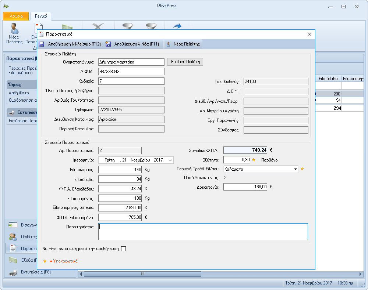This screenshot has height=290, width=368.
Task: Open Έξοδα money icon in sidebar
Action: pyautogui.click(x=13, y=260)
